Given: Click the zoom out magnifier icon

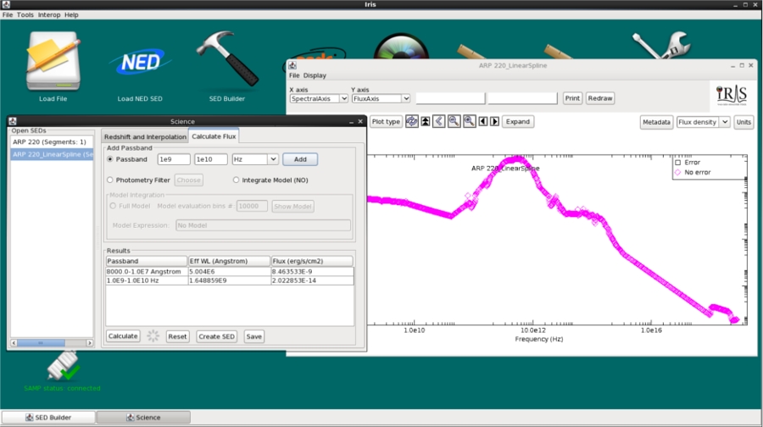Looking at the screenshot, I should (x=454, y=122).
